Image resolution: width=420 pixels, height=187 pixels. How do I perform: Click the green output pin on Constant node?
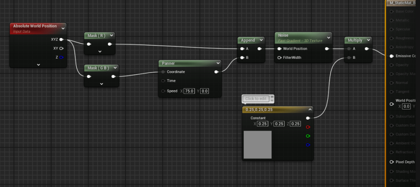tap(308, 136)
